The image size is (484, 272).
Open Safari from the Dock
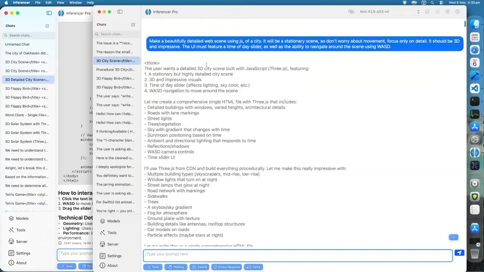pos(475,50)
